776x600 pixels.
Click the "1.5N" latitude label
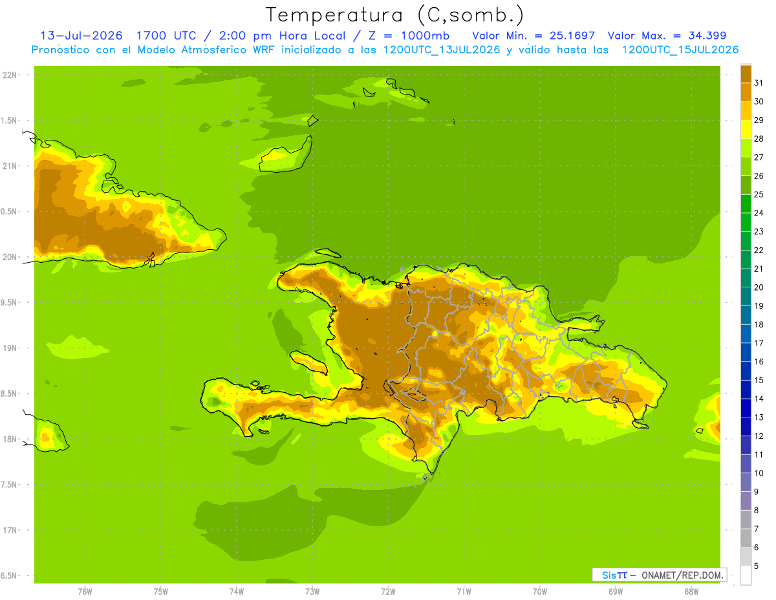point(8,120)
